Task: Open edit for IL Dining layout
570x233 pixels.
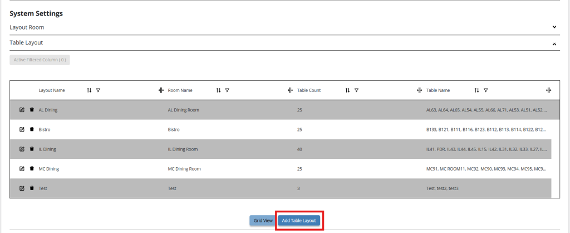Action: (22, 149)
